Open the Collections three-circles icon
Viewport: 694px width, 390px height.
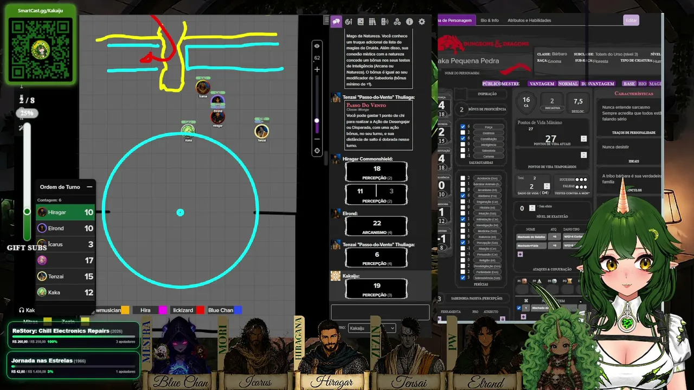pyautogui.click(x=397, y=22)
